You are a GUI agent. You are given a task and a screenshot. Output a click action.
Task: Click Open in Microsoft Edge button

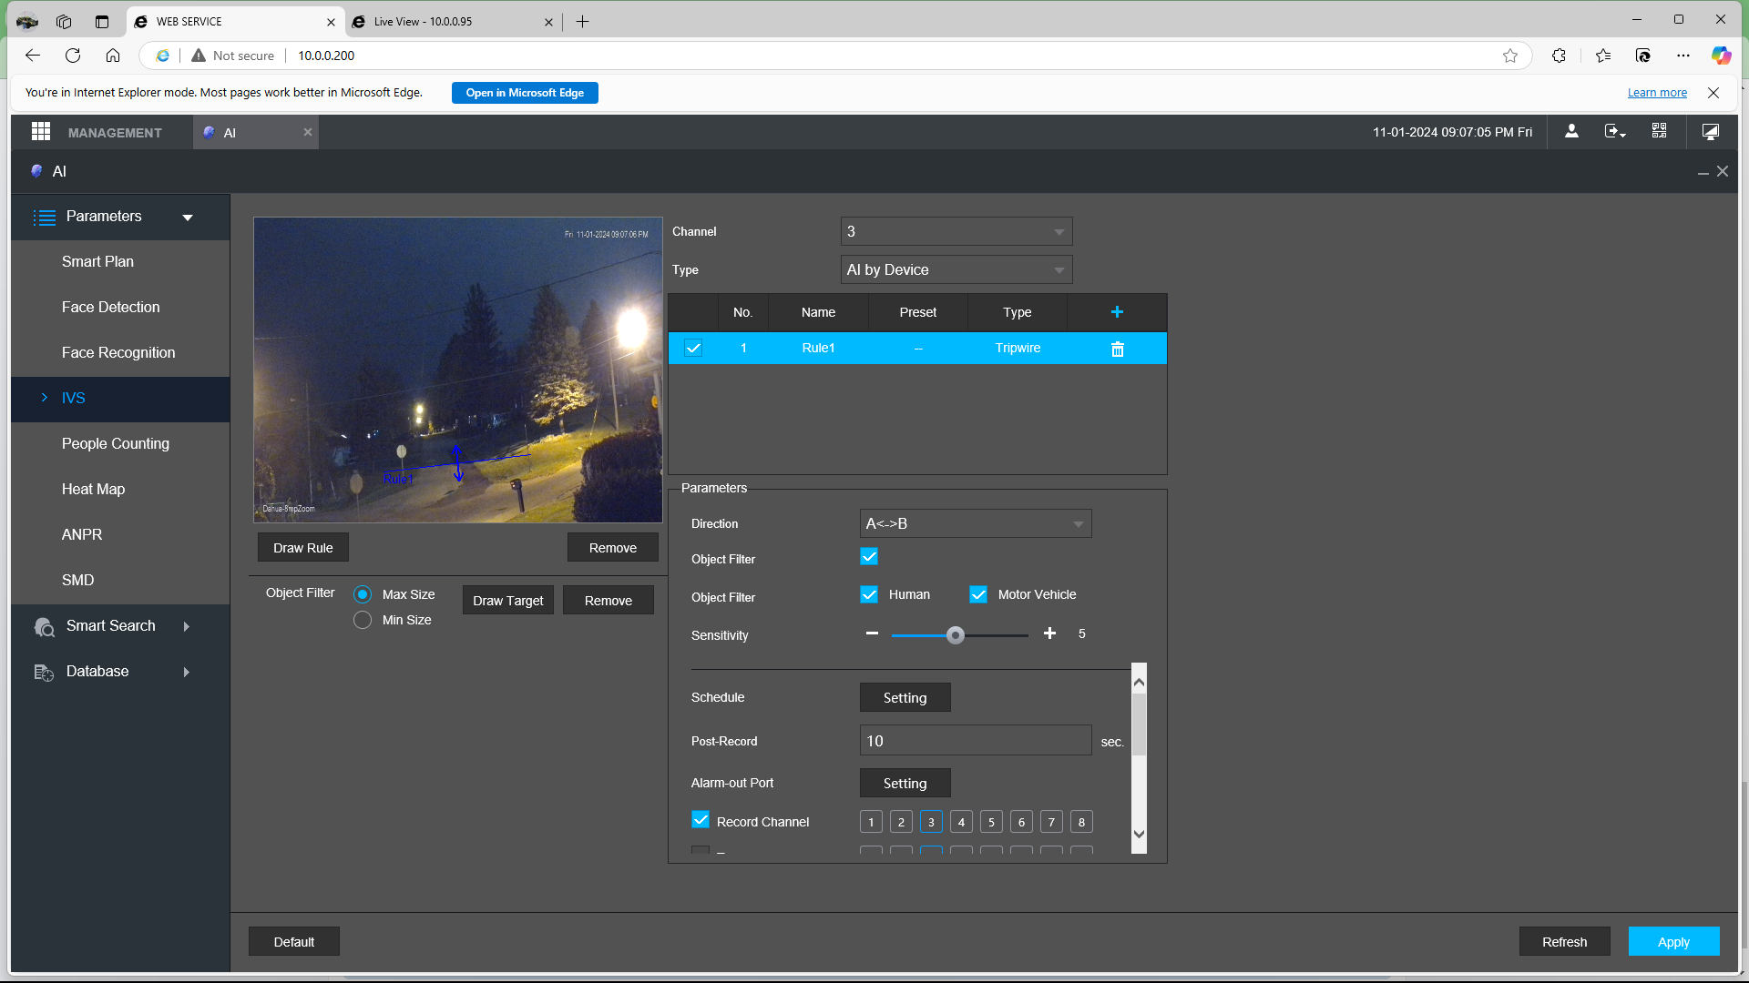(x=525, y=93)
